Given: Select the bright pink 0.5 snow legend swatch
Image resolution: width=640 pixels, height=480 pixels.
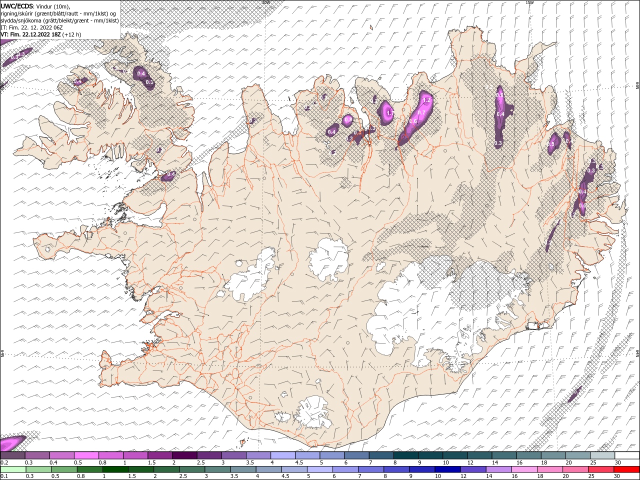Looking at the screenshot, I should click(x=86, y=455).
